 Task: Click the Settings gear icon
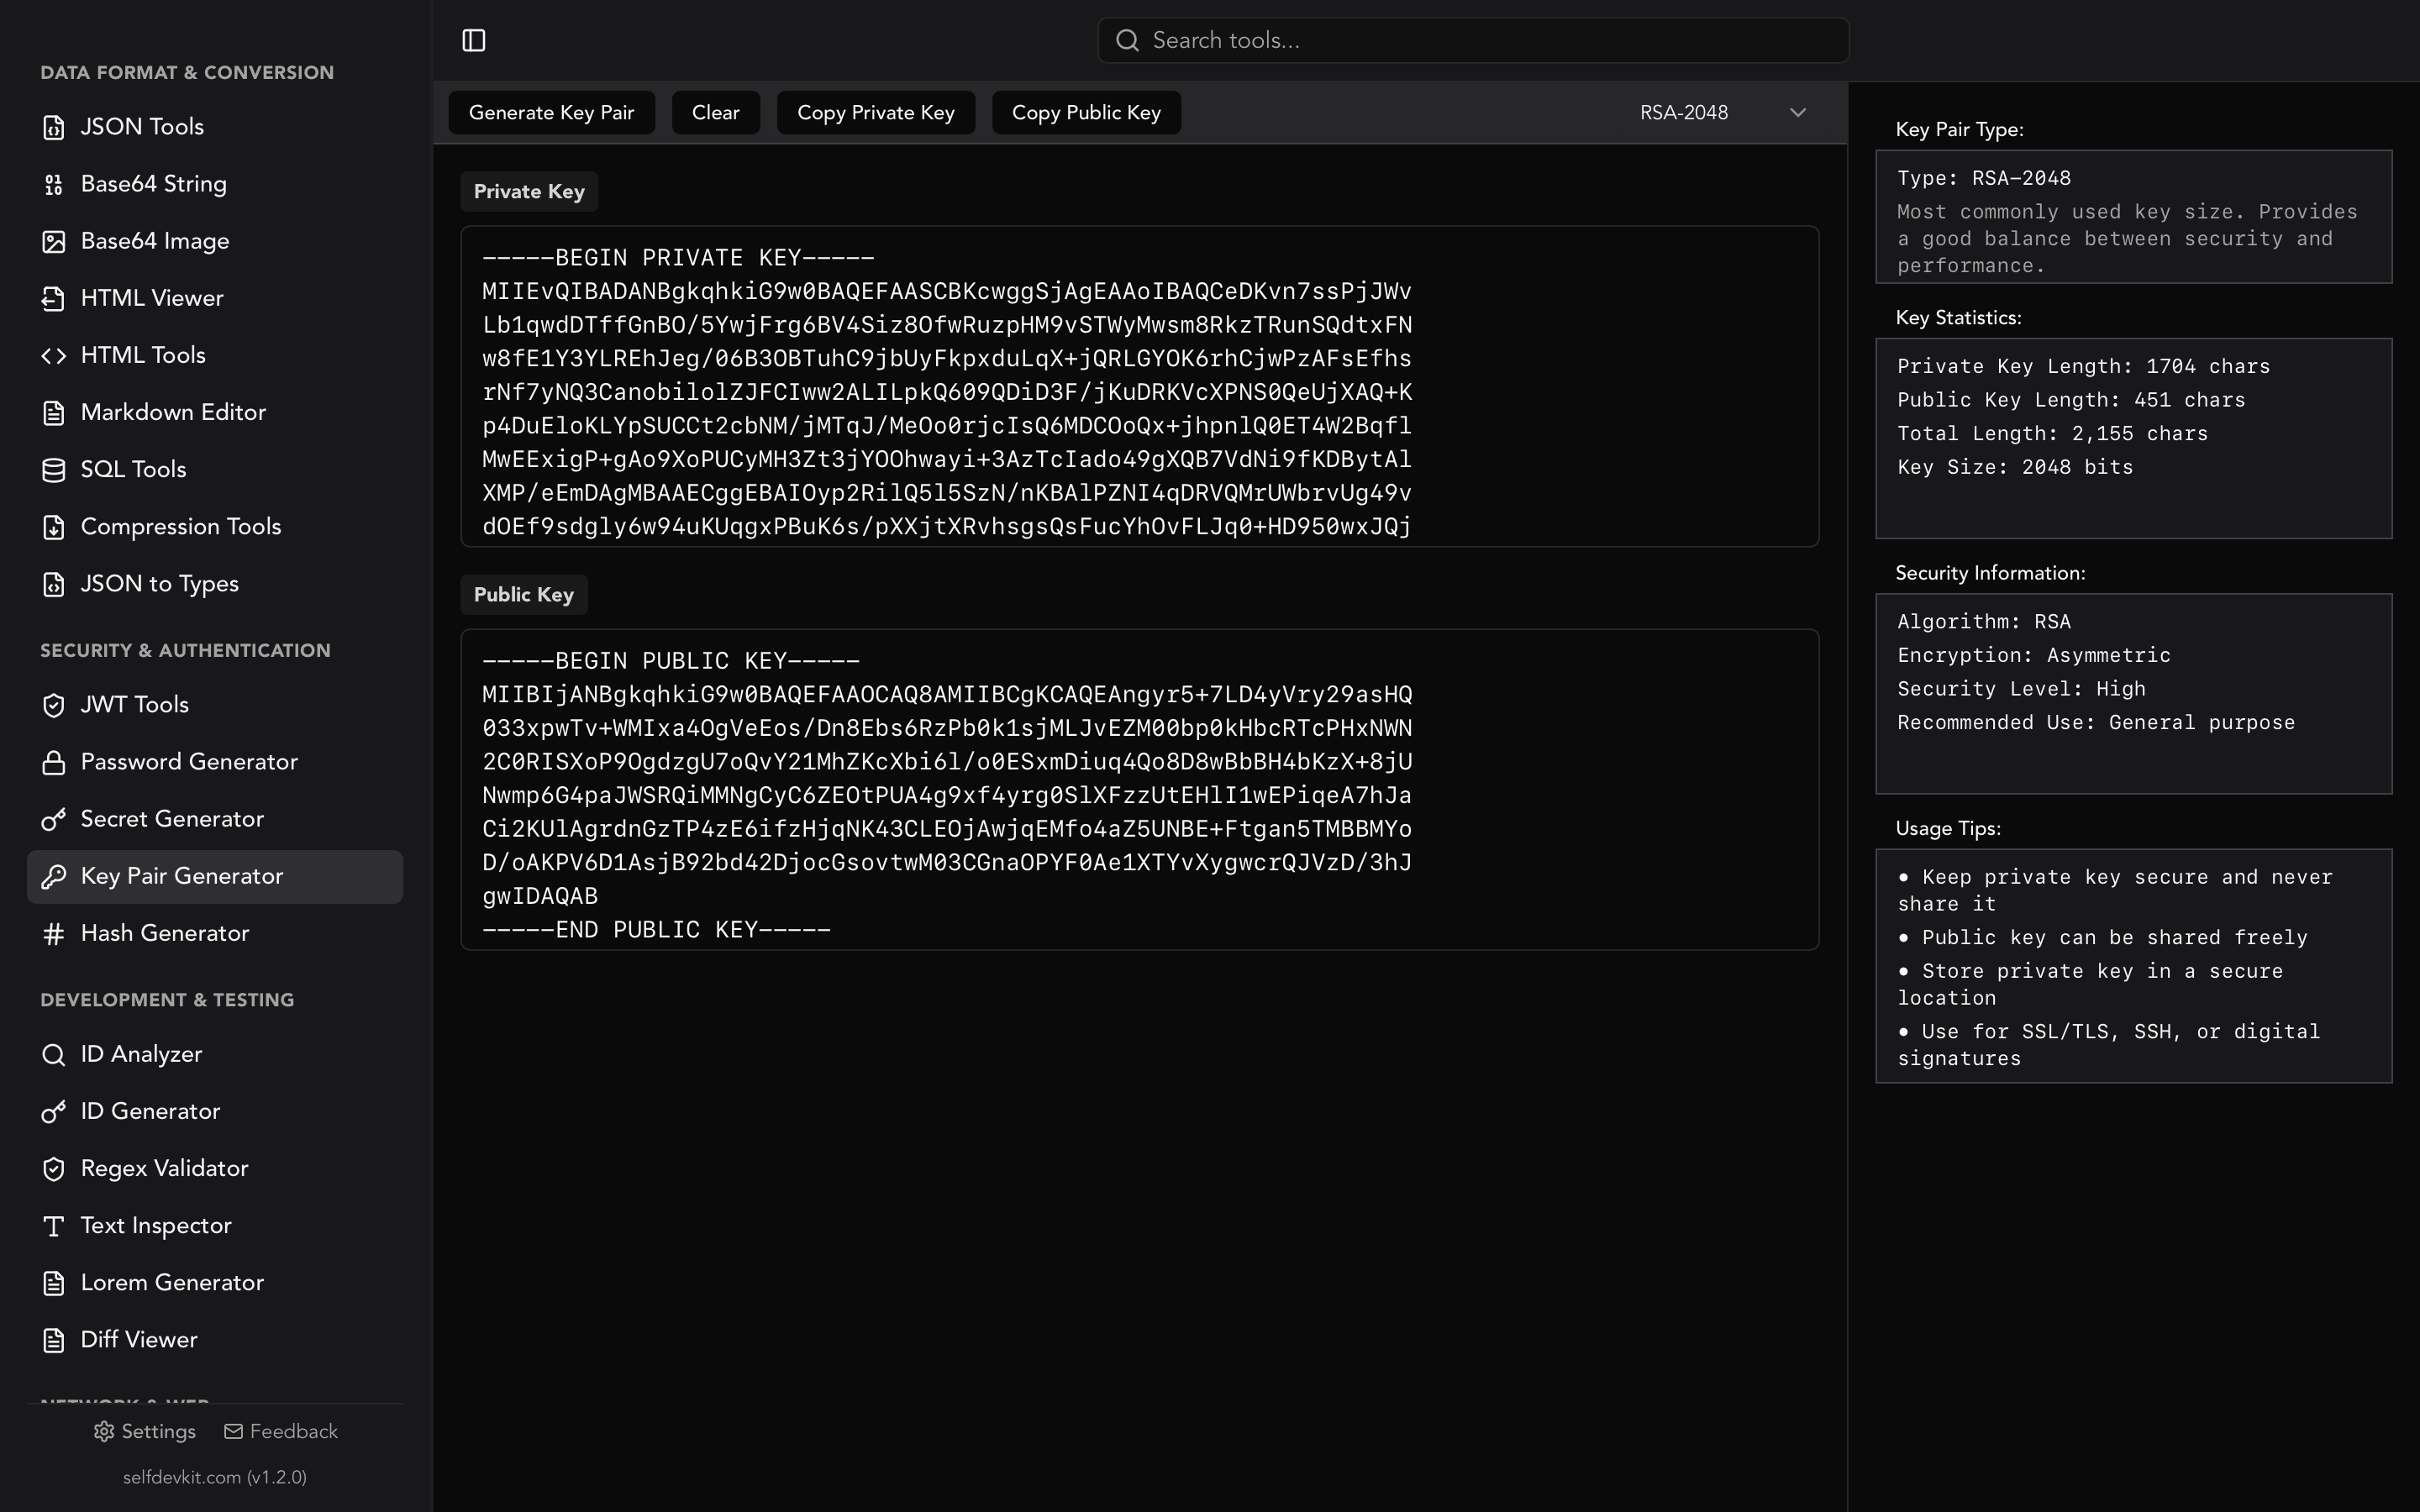(x=104, y=1431)
